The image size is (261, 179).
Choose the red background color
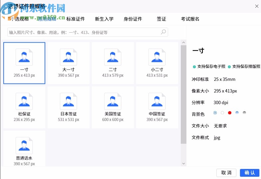230,113
